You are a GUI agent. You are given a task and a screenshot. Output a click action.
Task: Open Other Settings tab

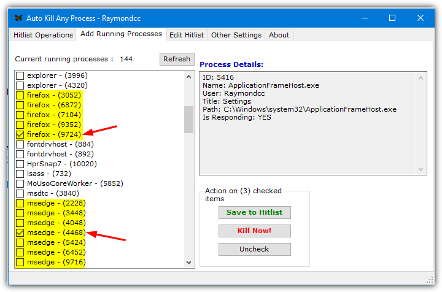coord(236,35)
